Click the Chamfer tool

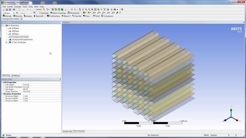77,16
